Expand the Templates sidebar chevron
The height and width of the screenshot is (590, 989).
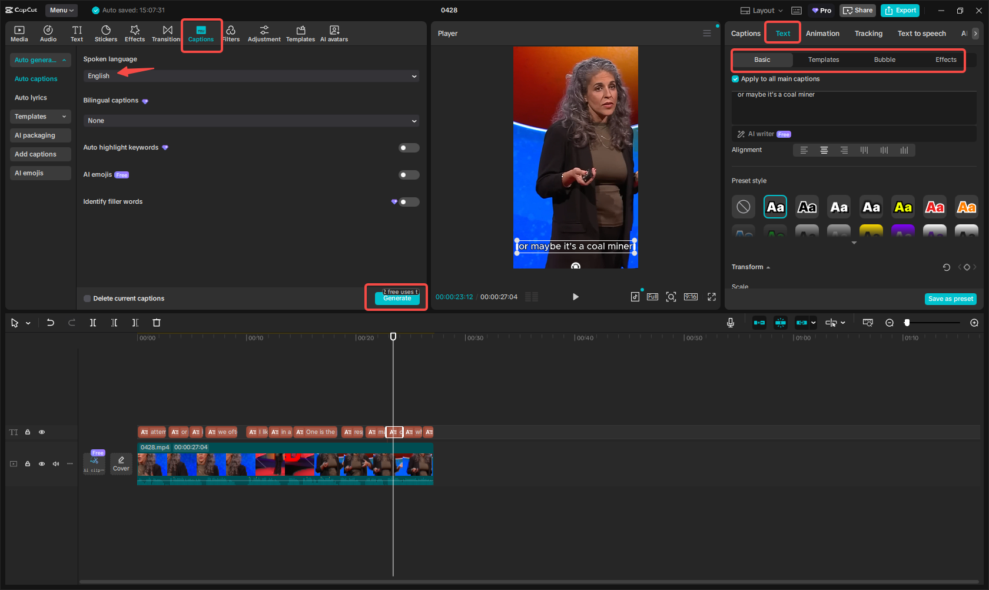coord(63,116)
